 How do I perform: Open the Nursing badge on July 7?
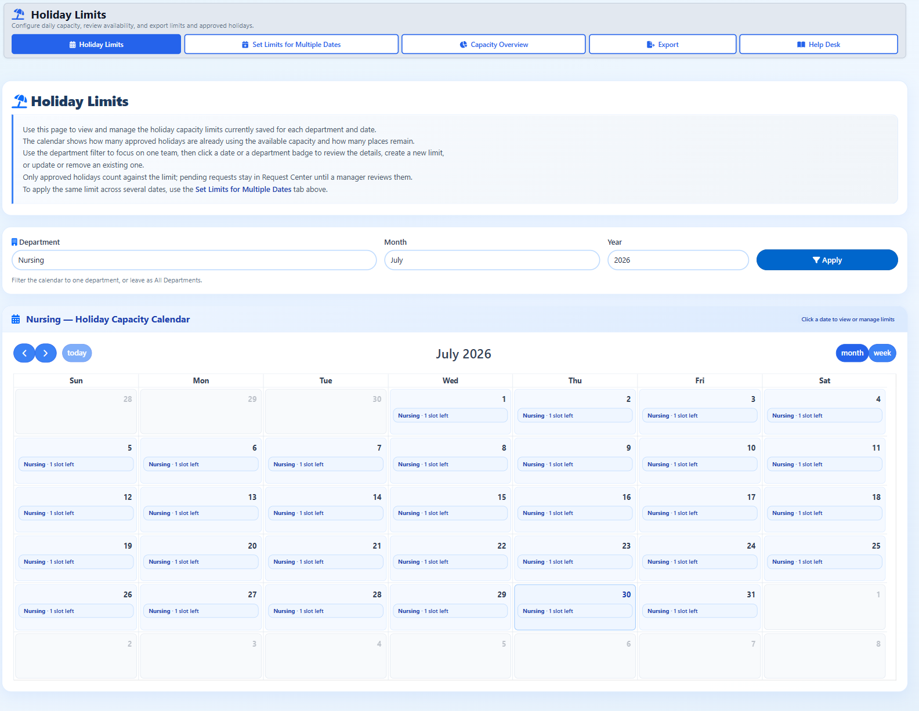click(325, 465)
